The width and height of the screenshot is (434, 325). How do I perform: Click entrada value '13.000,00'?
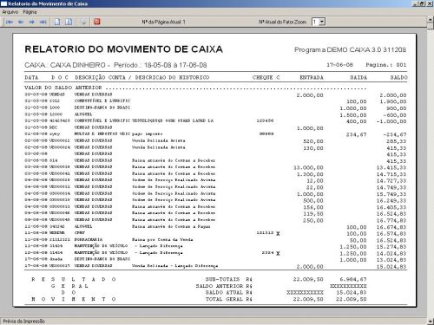pos(308,168)
